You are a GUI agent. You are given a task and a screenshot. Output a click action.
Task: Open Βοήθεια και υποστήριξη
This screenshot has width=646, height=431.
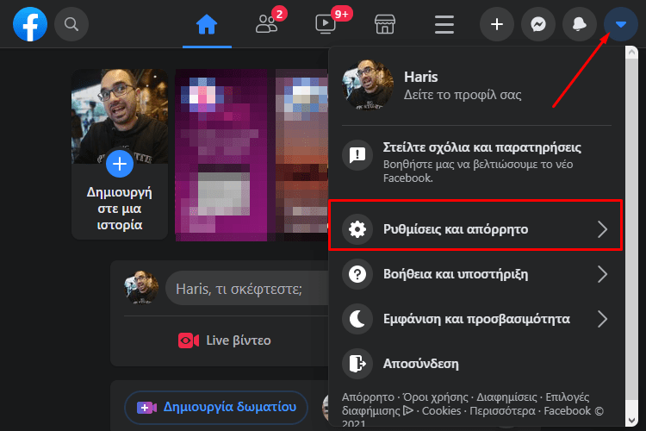click(x=475, y=274)
